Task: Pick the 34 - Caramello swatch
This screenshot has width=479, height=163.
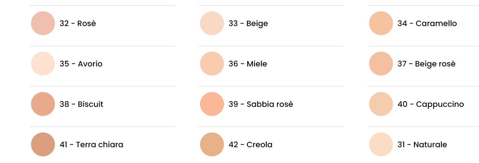Action: [381, 23]
